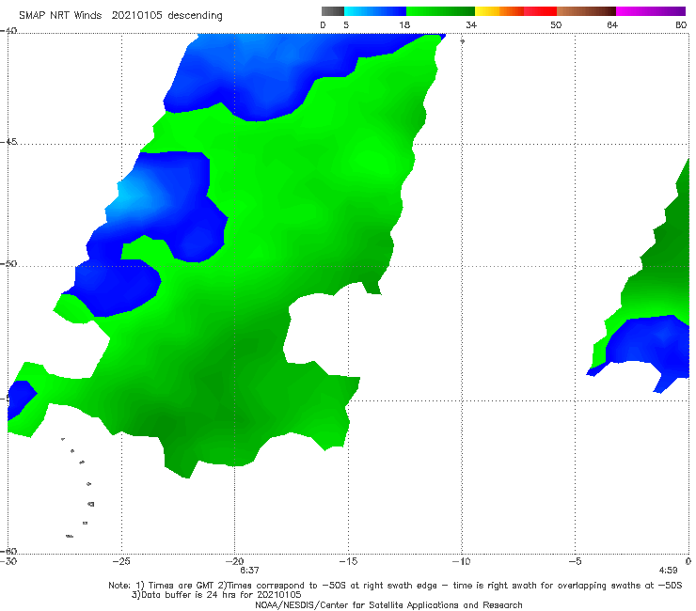Click the swath time label "4:59"
Image resolution: width=696 pixels, height=611 pixels.
tap(668, 571)
